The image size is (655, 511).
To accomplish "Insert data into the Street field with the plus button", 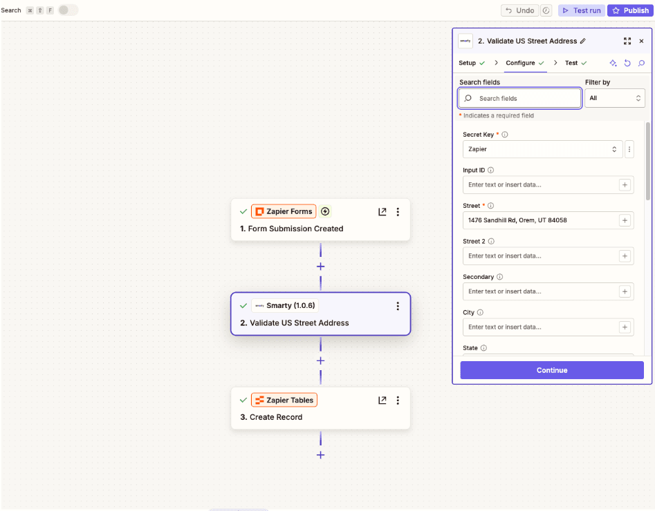I will click(625, 220).
